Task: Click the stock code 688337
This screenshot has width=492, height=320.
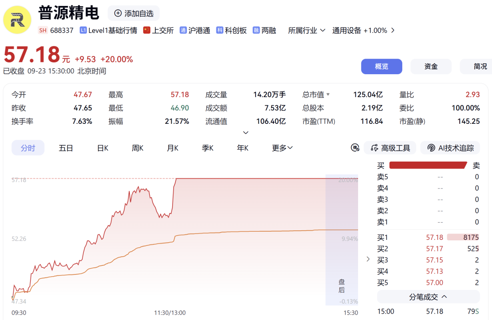Action: 62,30
